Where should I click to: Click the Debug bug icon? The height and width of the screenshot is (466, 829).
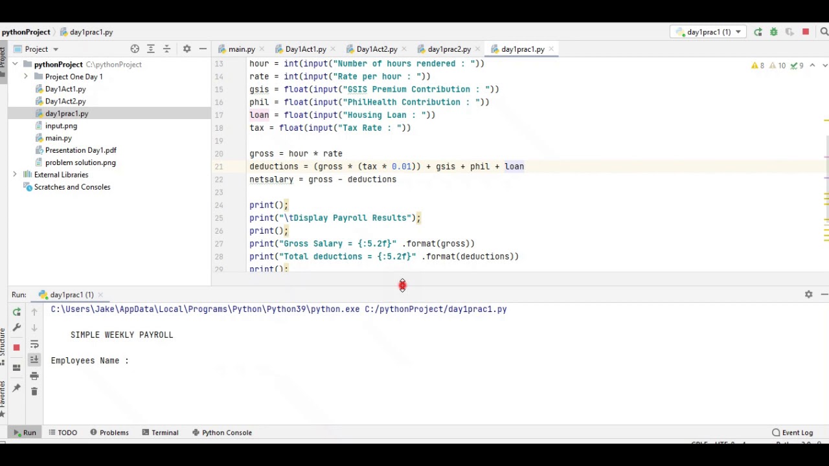pyautogui.click(x=773, y=32)
